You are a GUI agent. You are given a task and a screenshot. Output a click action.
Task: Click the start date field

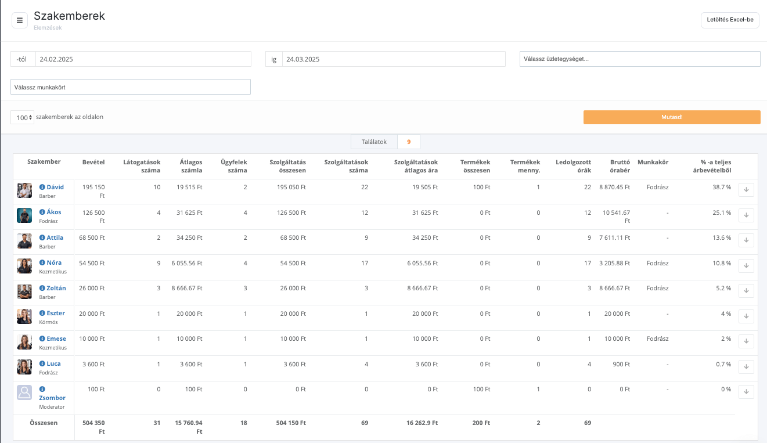pyautogui.click(x=143, y=59)
